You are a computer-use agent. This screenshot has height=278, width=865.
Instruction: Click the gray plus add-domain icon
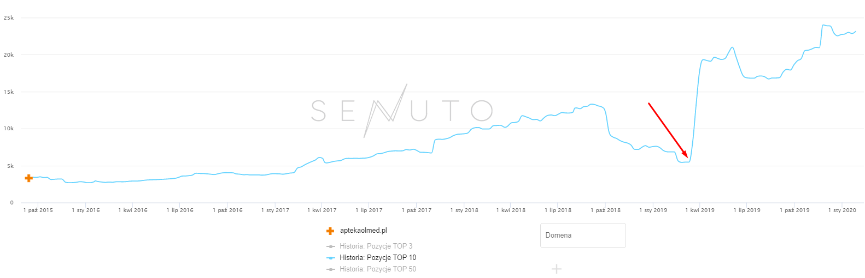point(556,269)
